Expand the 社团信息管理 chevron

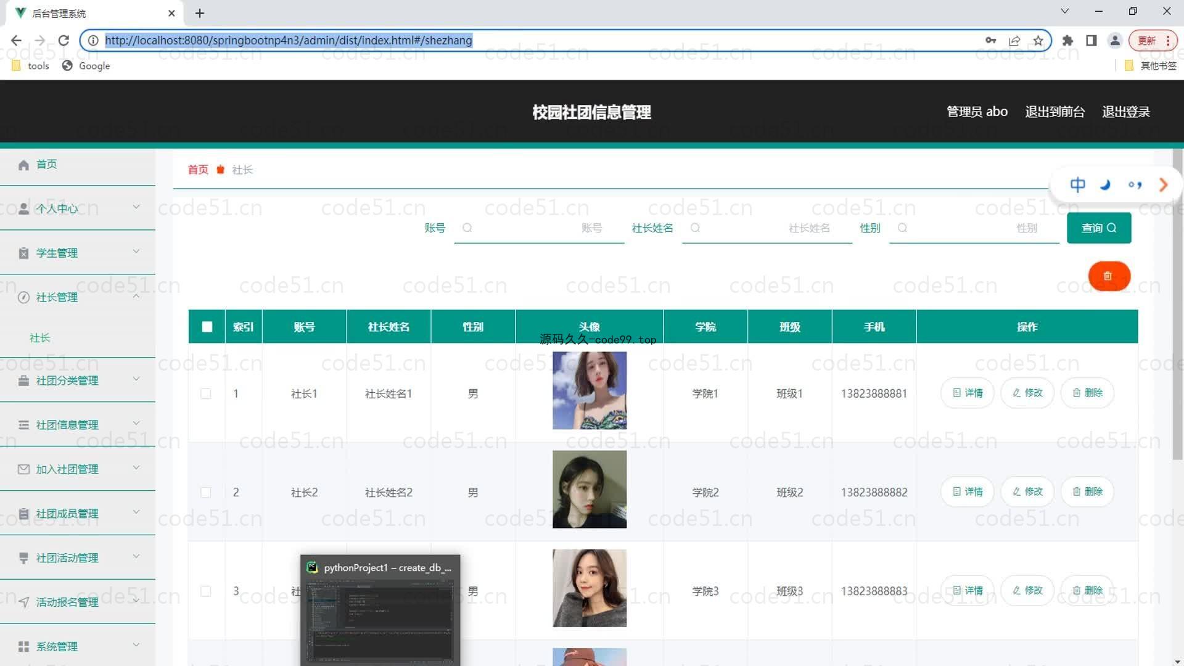[x=136, y=424]
